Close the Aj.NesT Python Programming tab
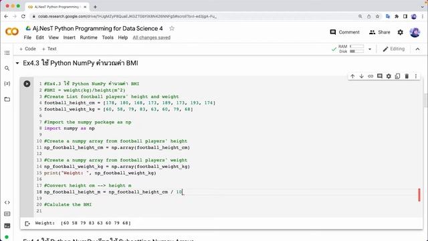This screenshot has height=241, width=428. [x=85, y=7]
